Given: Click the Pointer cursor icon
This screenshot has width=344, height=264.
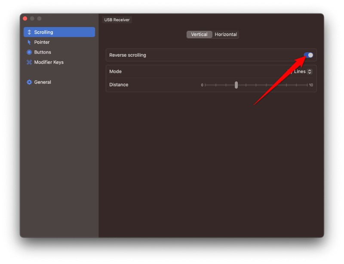Looking at the screenshot, I should pos(29,42).
